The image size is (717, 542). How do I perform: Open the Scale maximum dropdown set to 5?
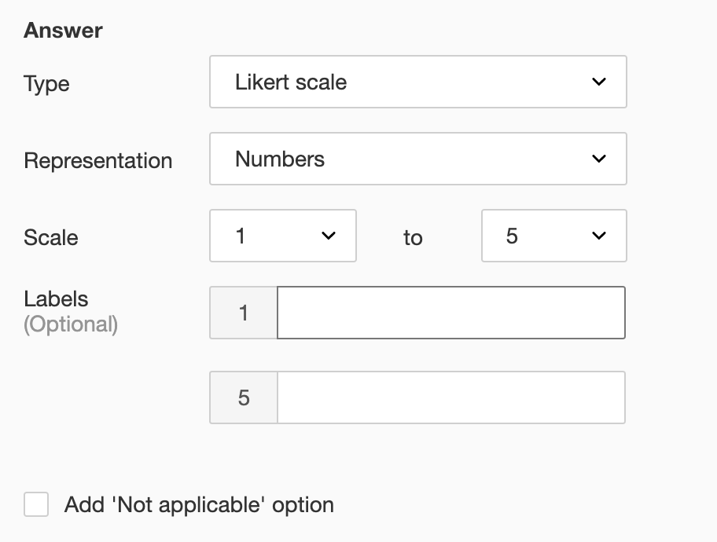click(x=553, y=236)
